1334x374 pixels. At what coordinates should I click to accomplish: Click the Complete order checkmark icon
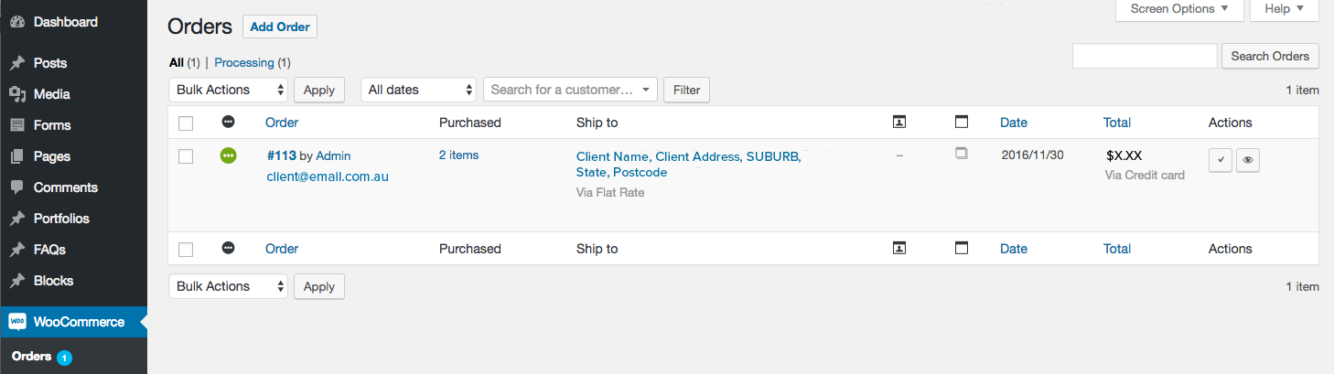pyautogui.click(x=1220, y=160)
